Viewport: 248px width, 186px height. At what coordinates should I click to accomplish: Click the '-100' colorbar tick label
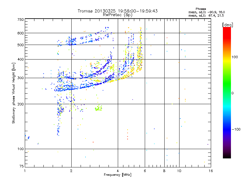coord(236,129)
